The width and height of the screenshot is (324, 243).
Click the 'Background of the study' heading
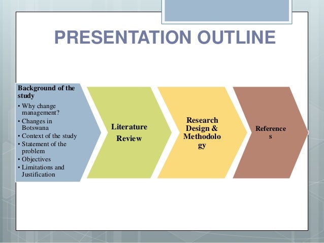[x=46, y=92]
